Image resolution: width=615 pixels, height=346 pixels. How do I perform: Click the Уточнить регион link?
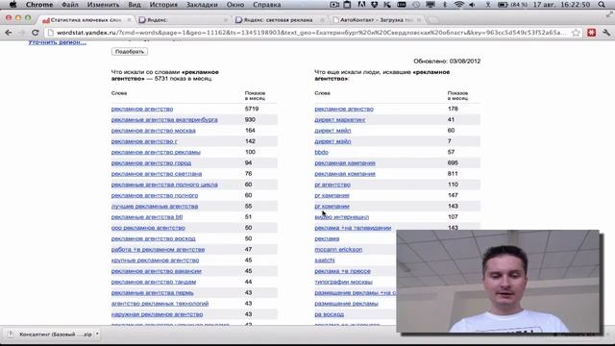(x=58, y=42)
